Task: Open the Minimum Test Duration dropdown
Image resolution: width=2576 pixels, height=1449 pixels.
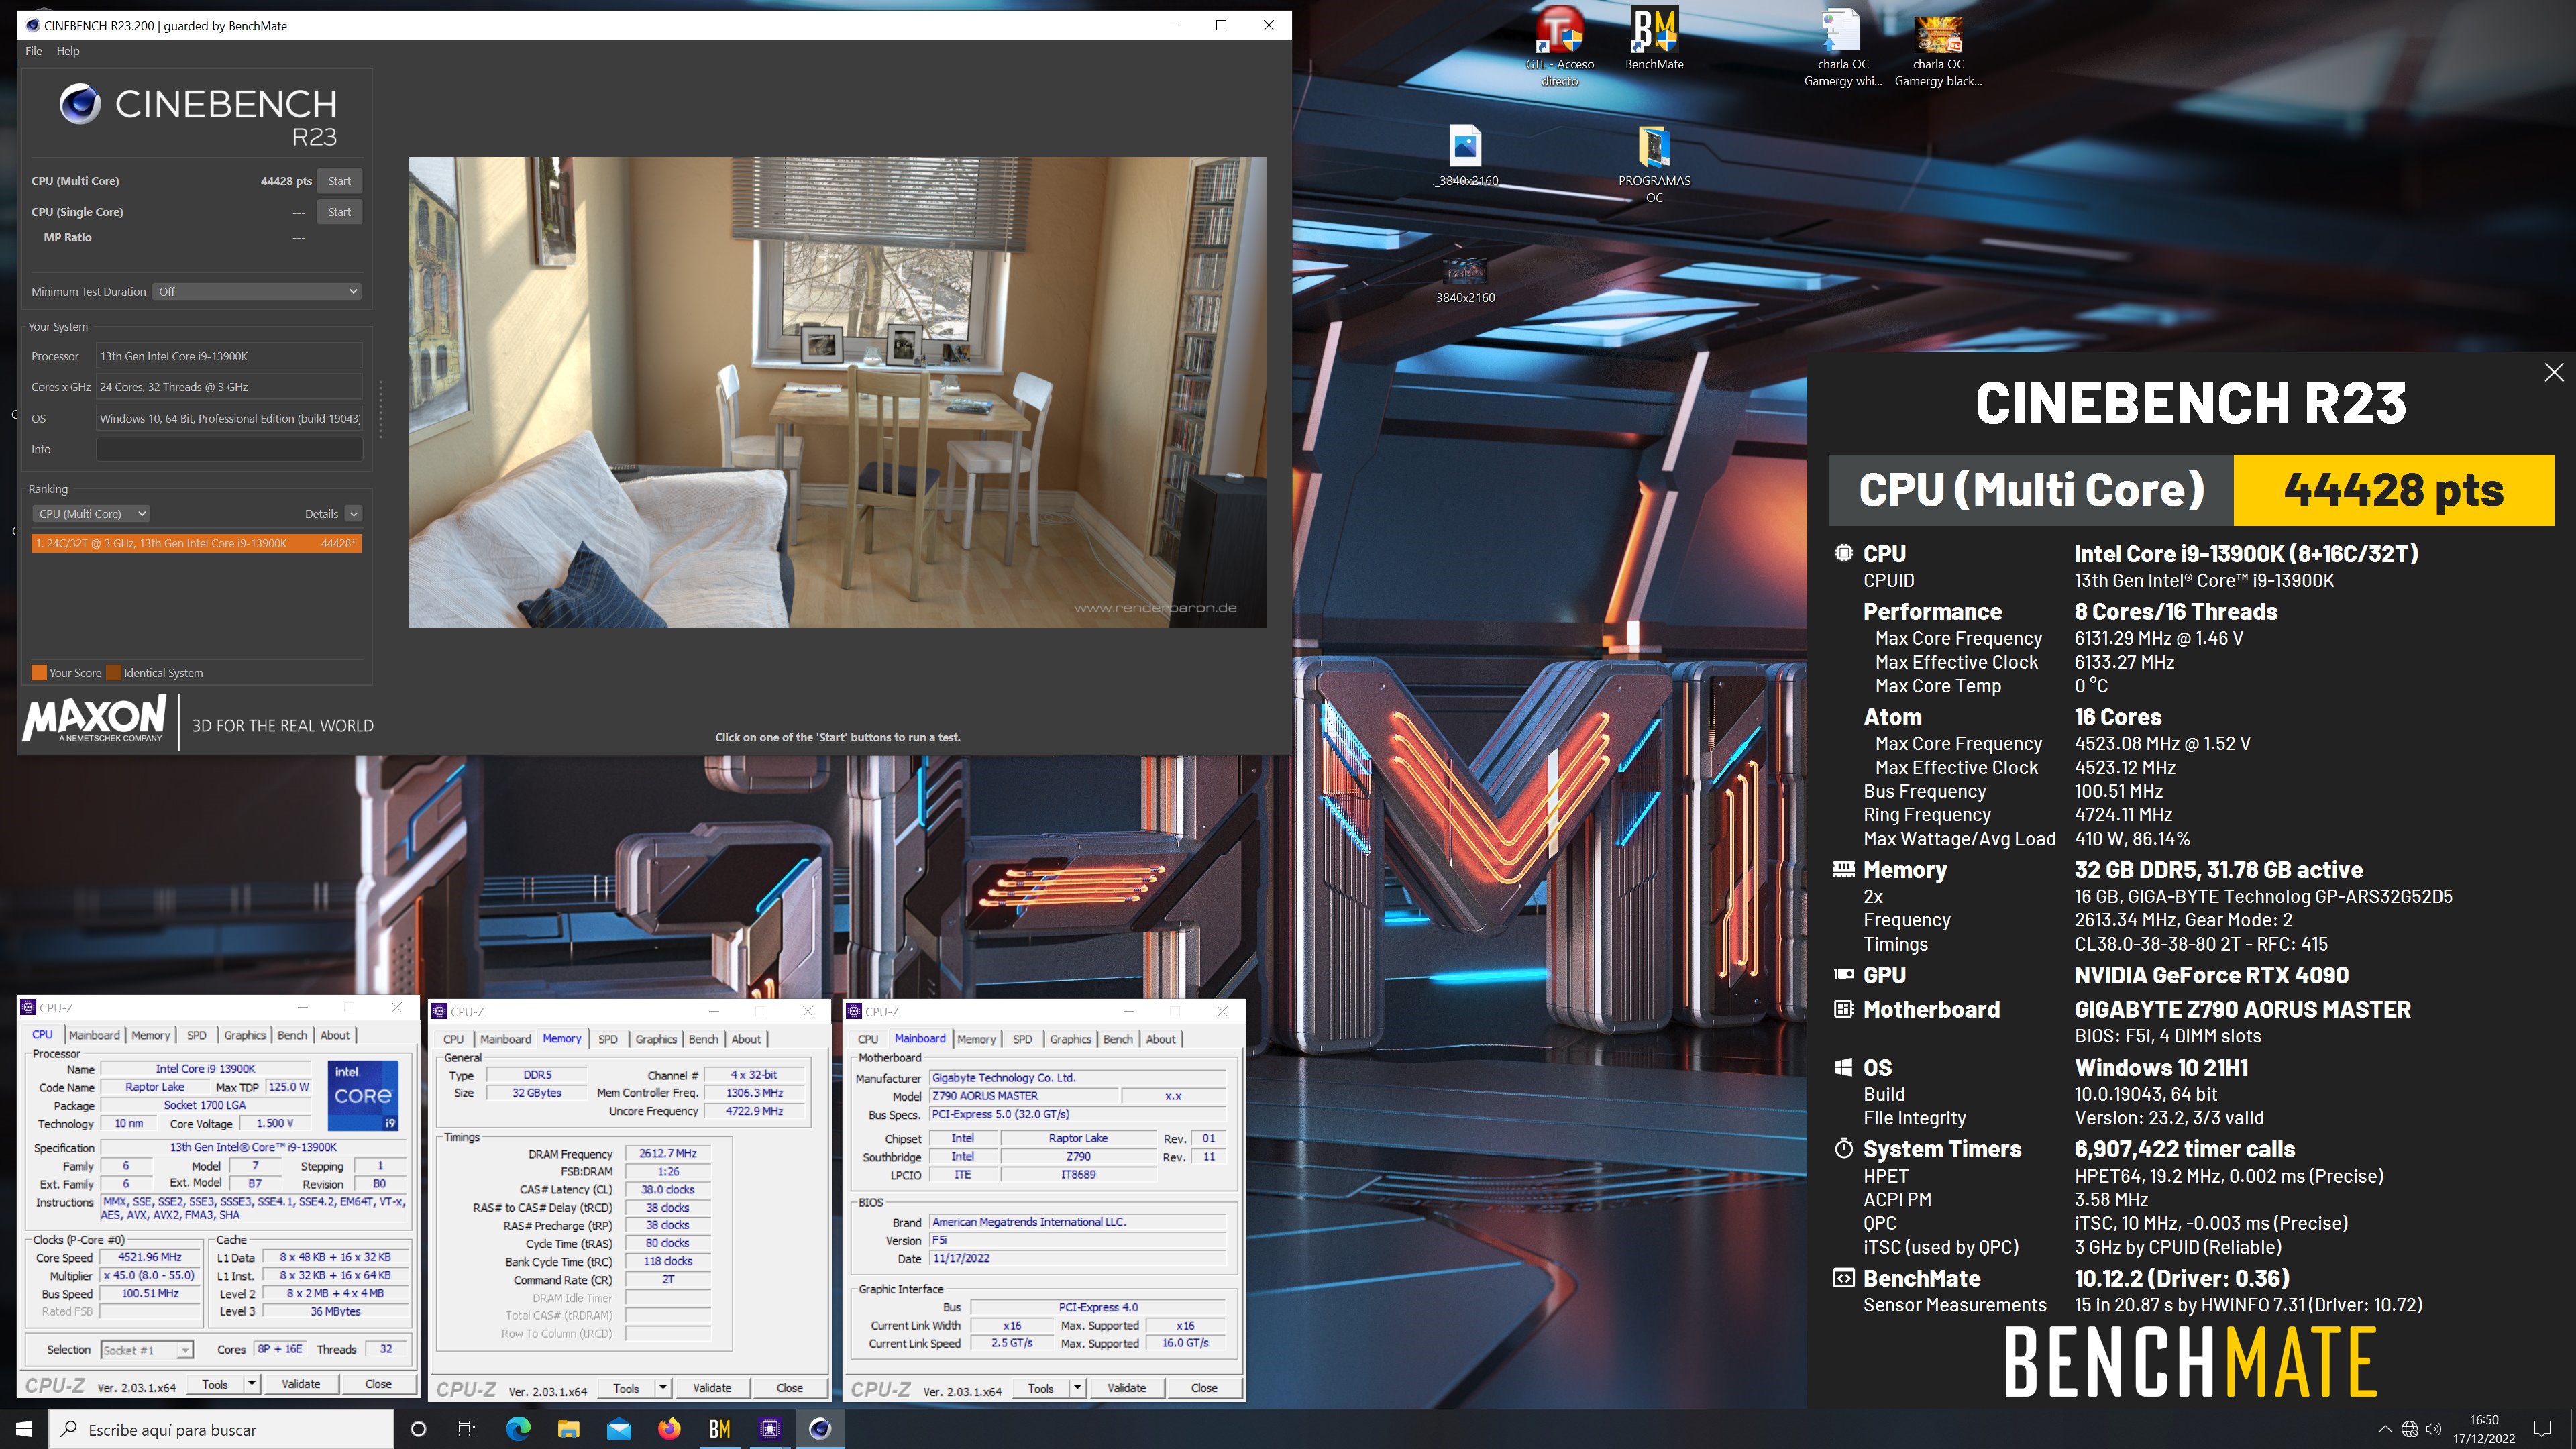Action: tap(257, 292)
